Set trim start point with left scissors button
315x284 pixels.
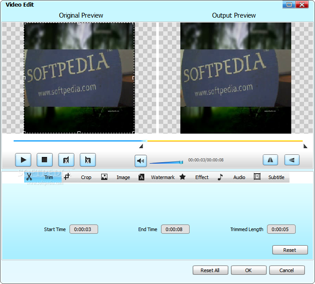pos(66,160)
